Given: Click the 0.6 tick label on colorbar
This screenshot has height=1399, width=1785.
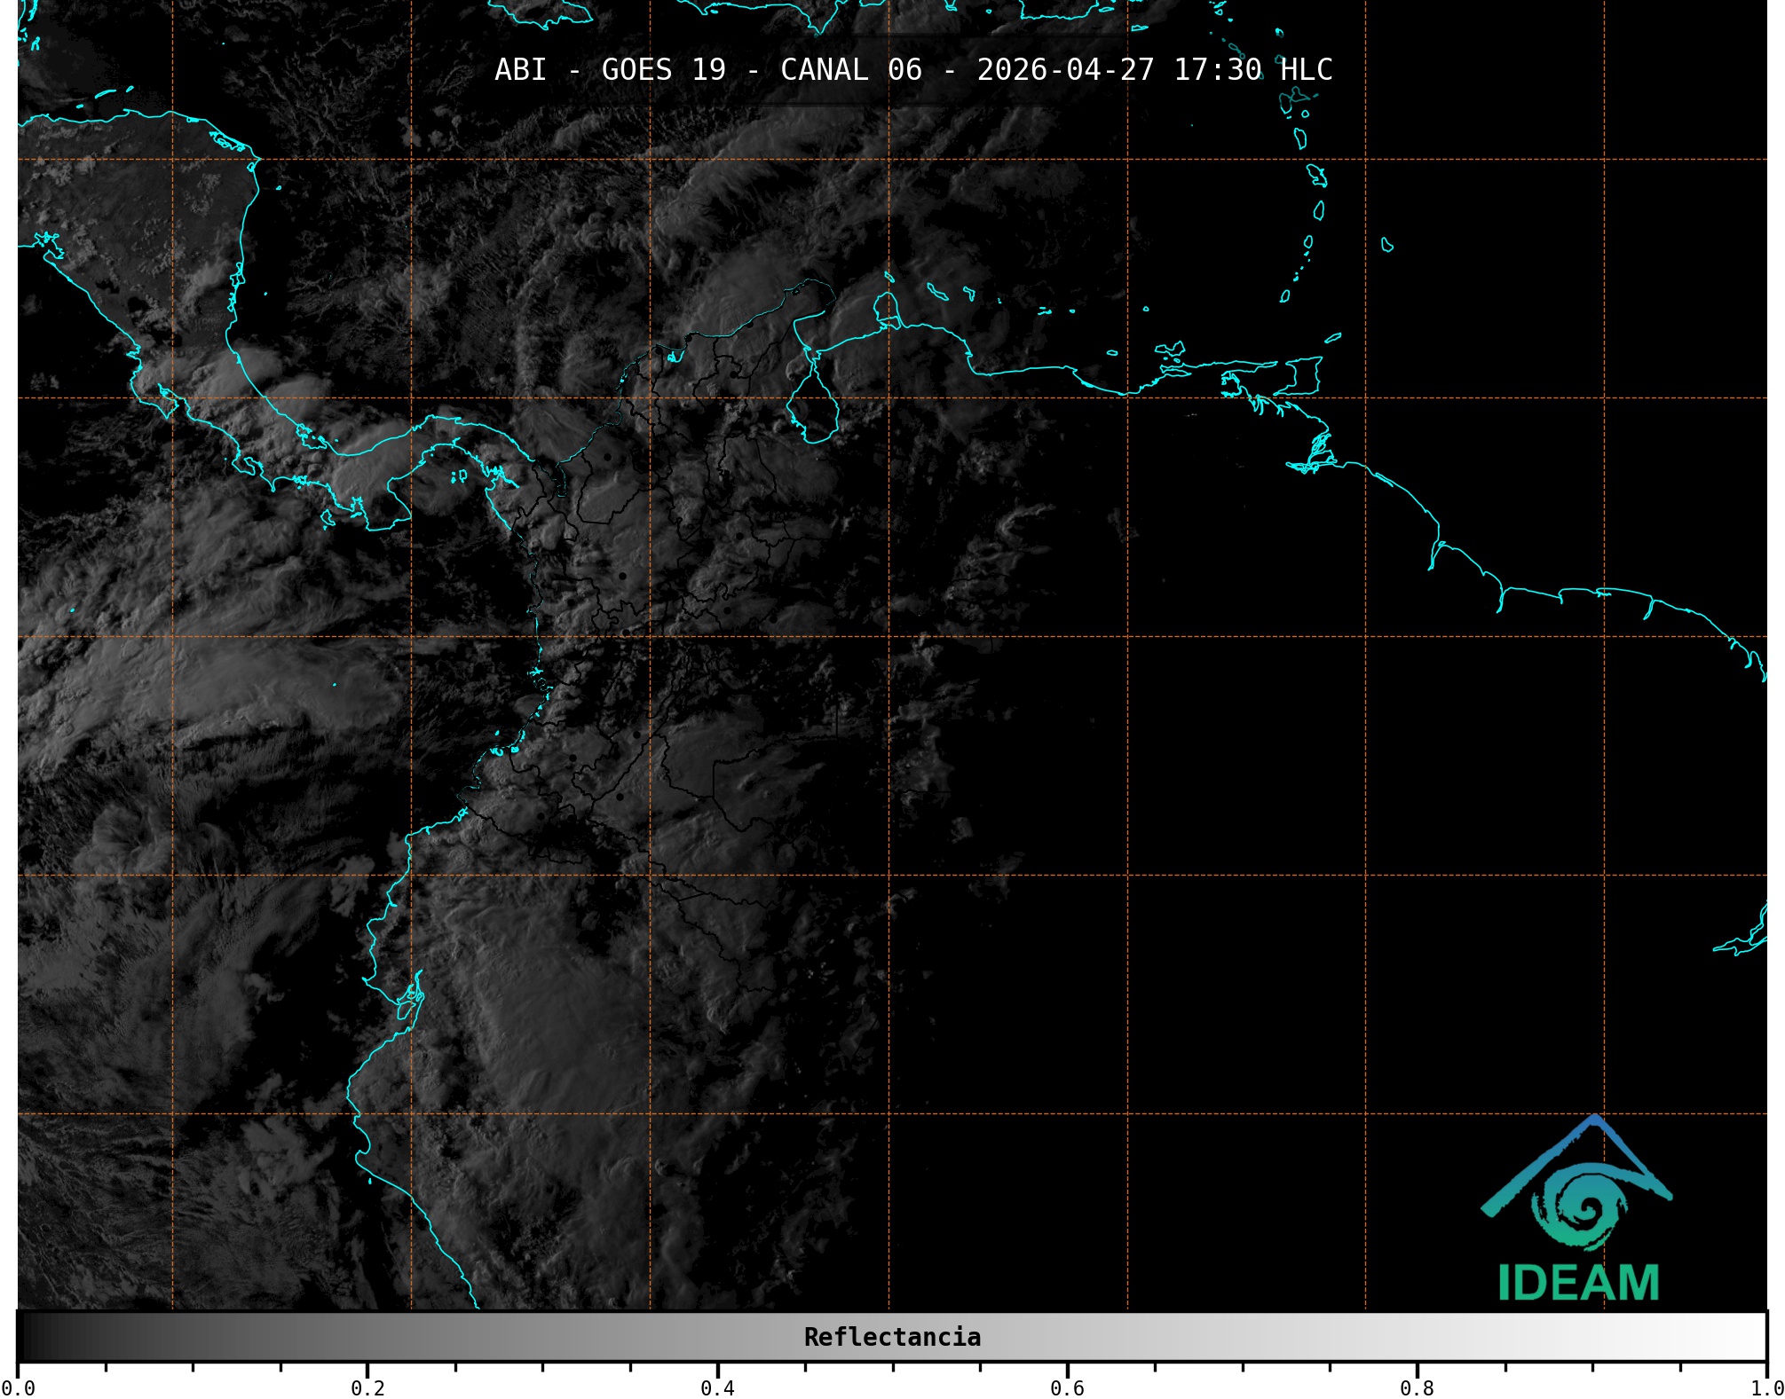Looking at the screenshot, I should [x=1067, y=1387].
